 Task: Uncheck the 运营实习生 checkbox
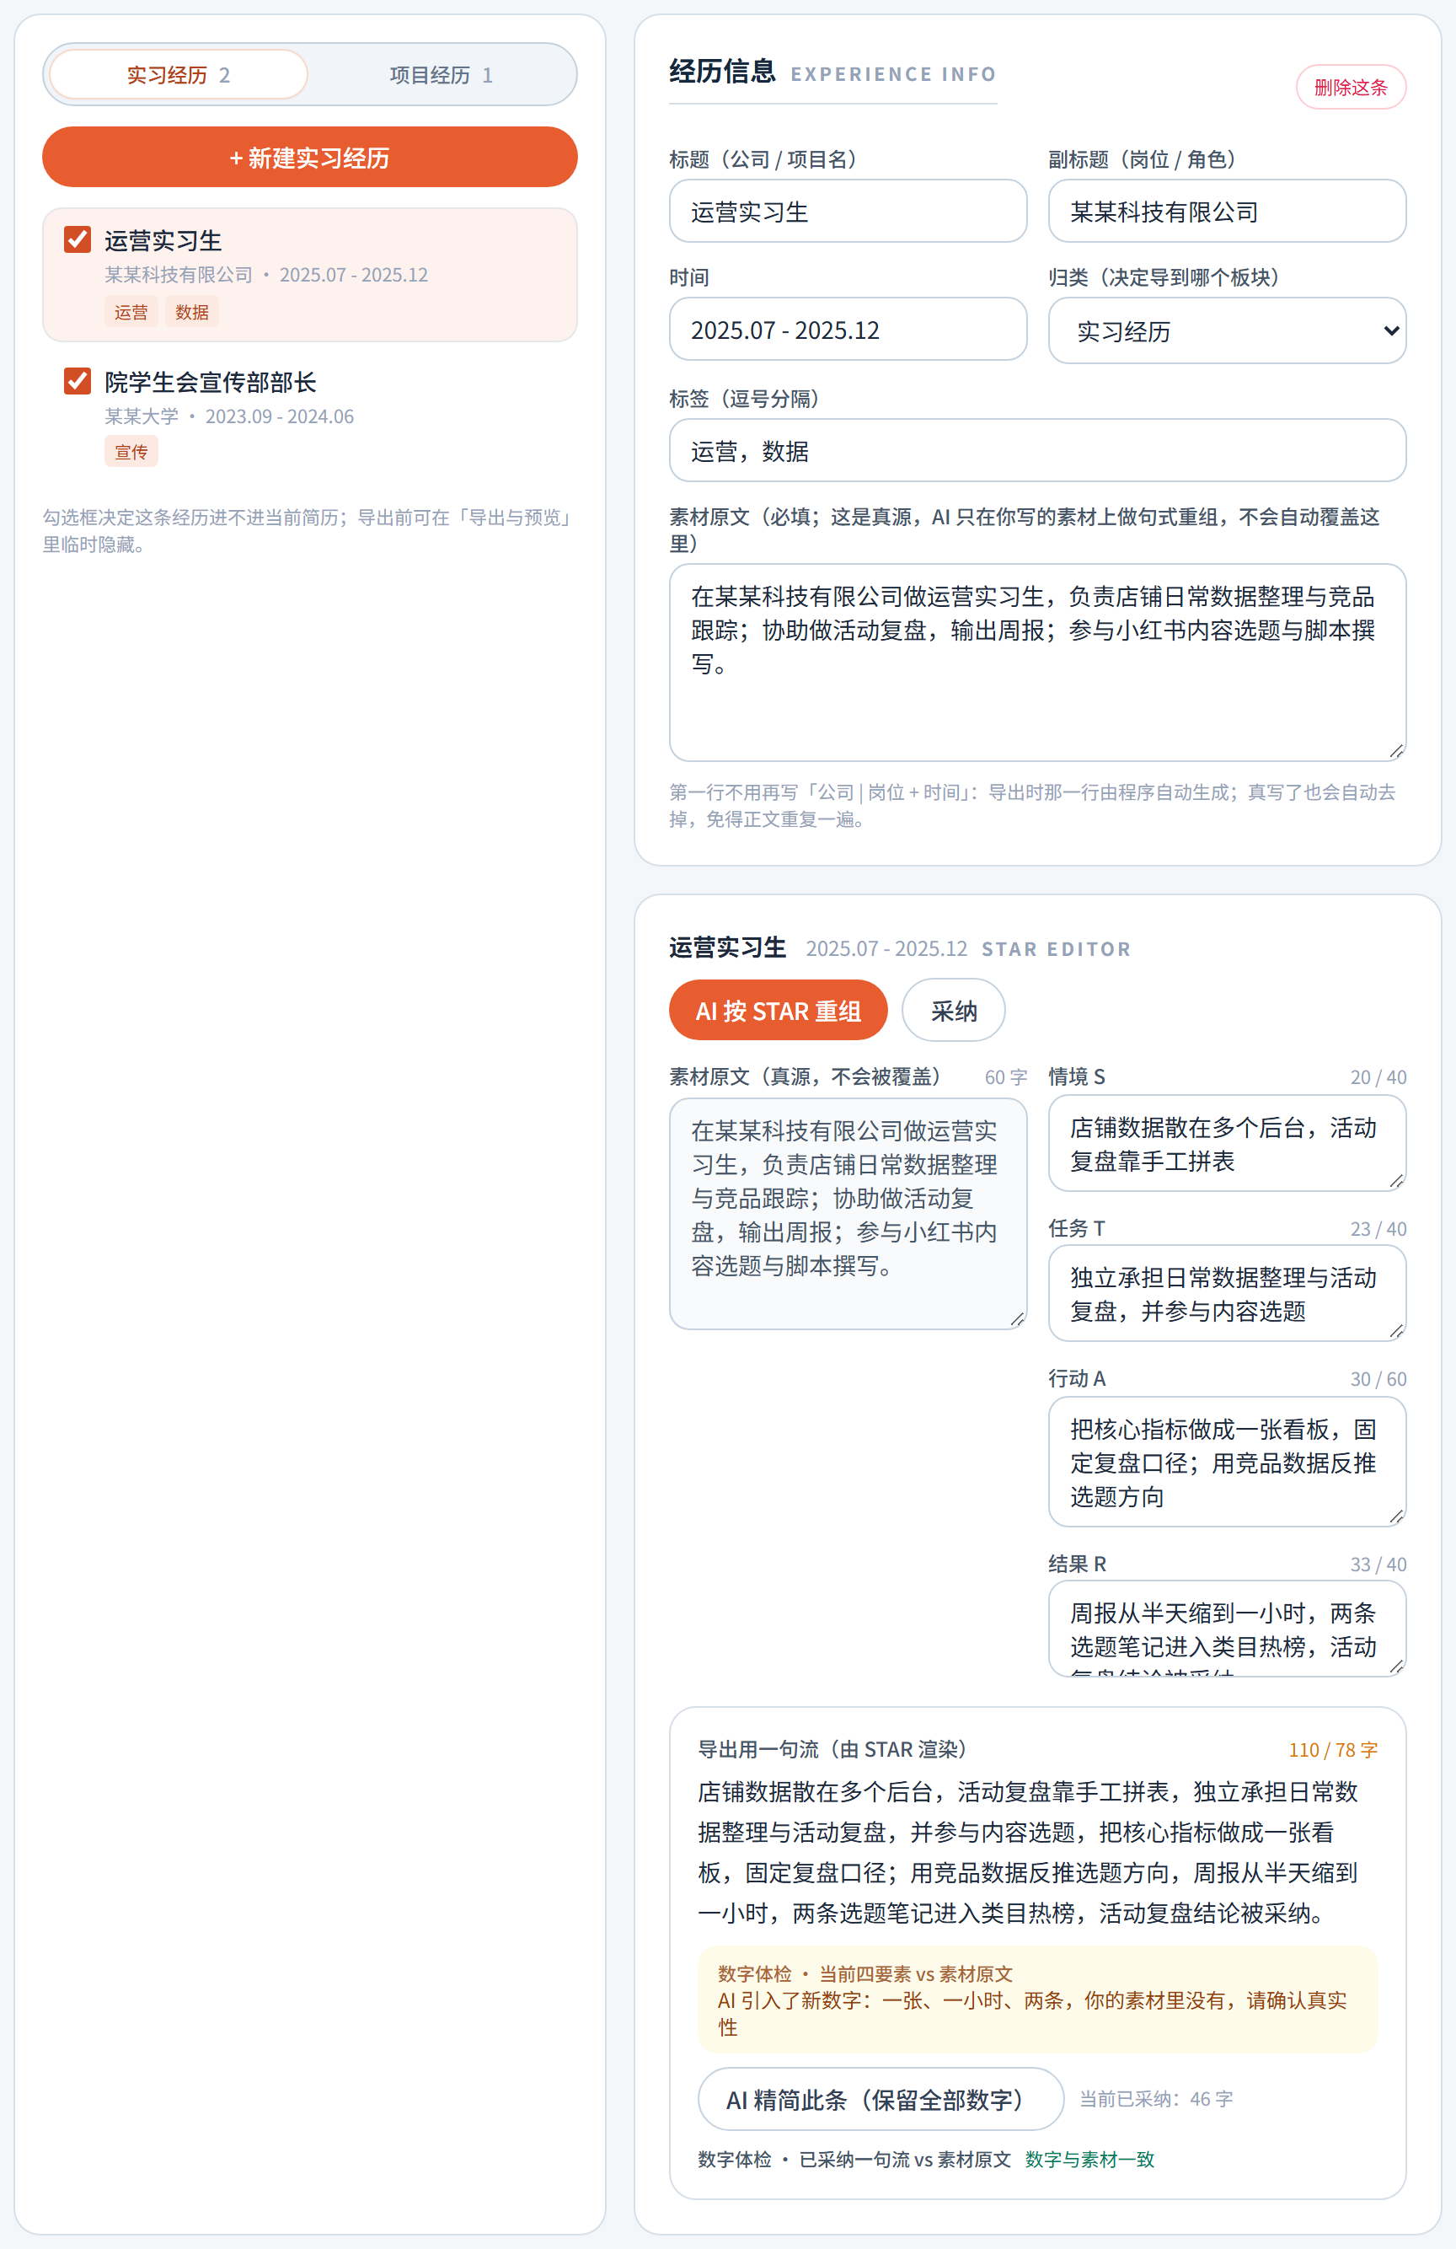click(x=78, y=239)
